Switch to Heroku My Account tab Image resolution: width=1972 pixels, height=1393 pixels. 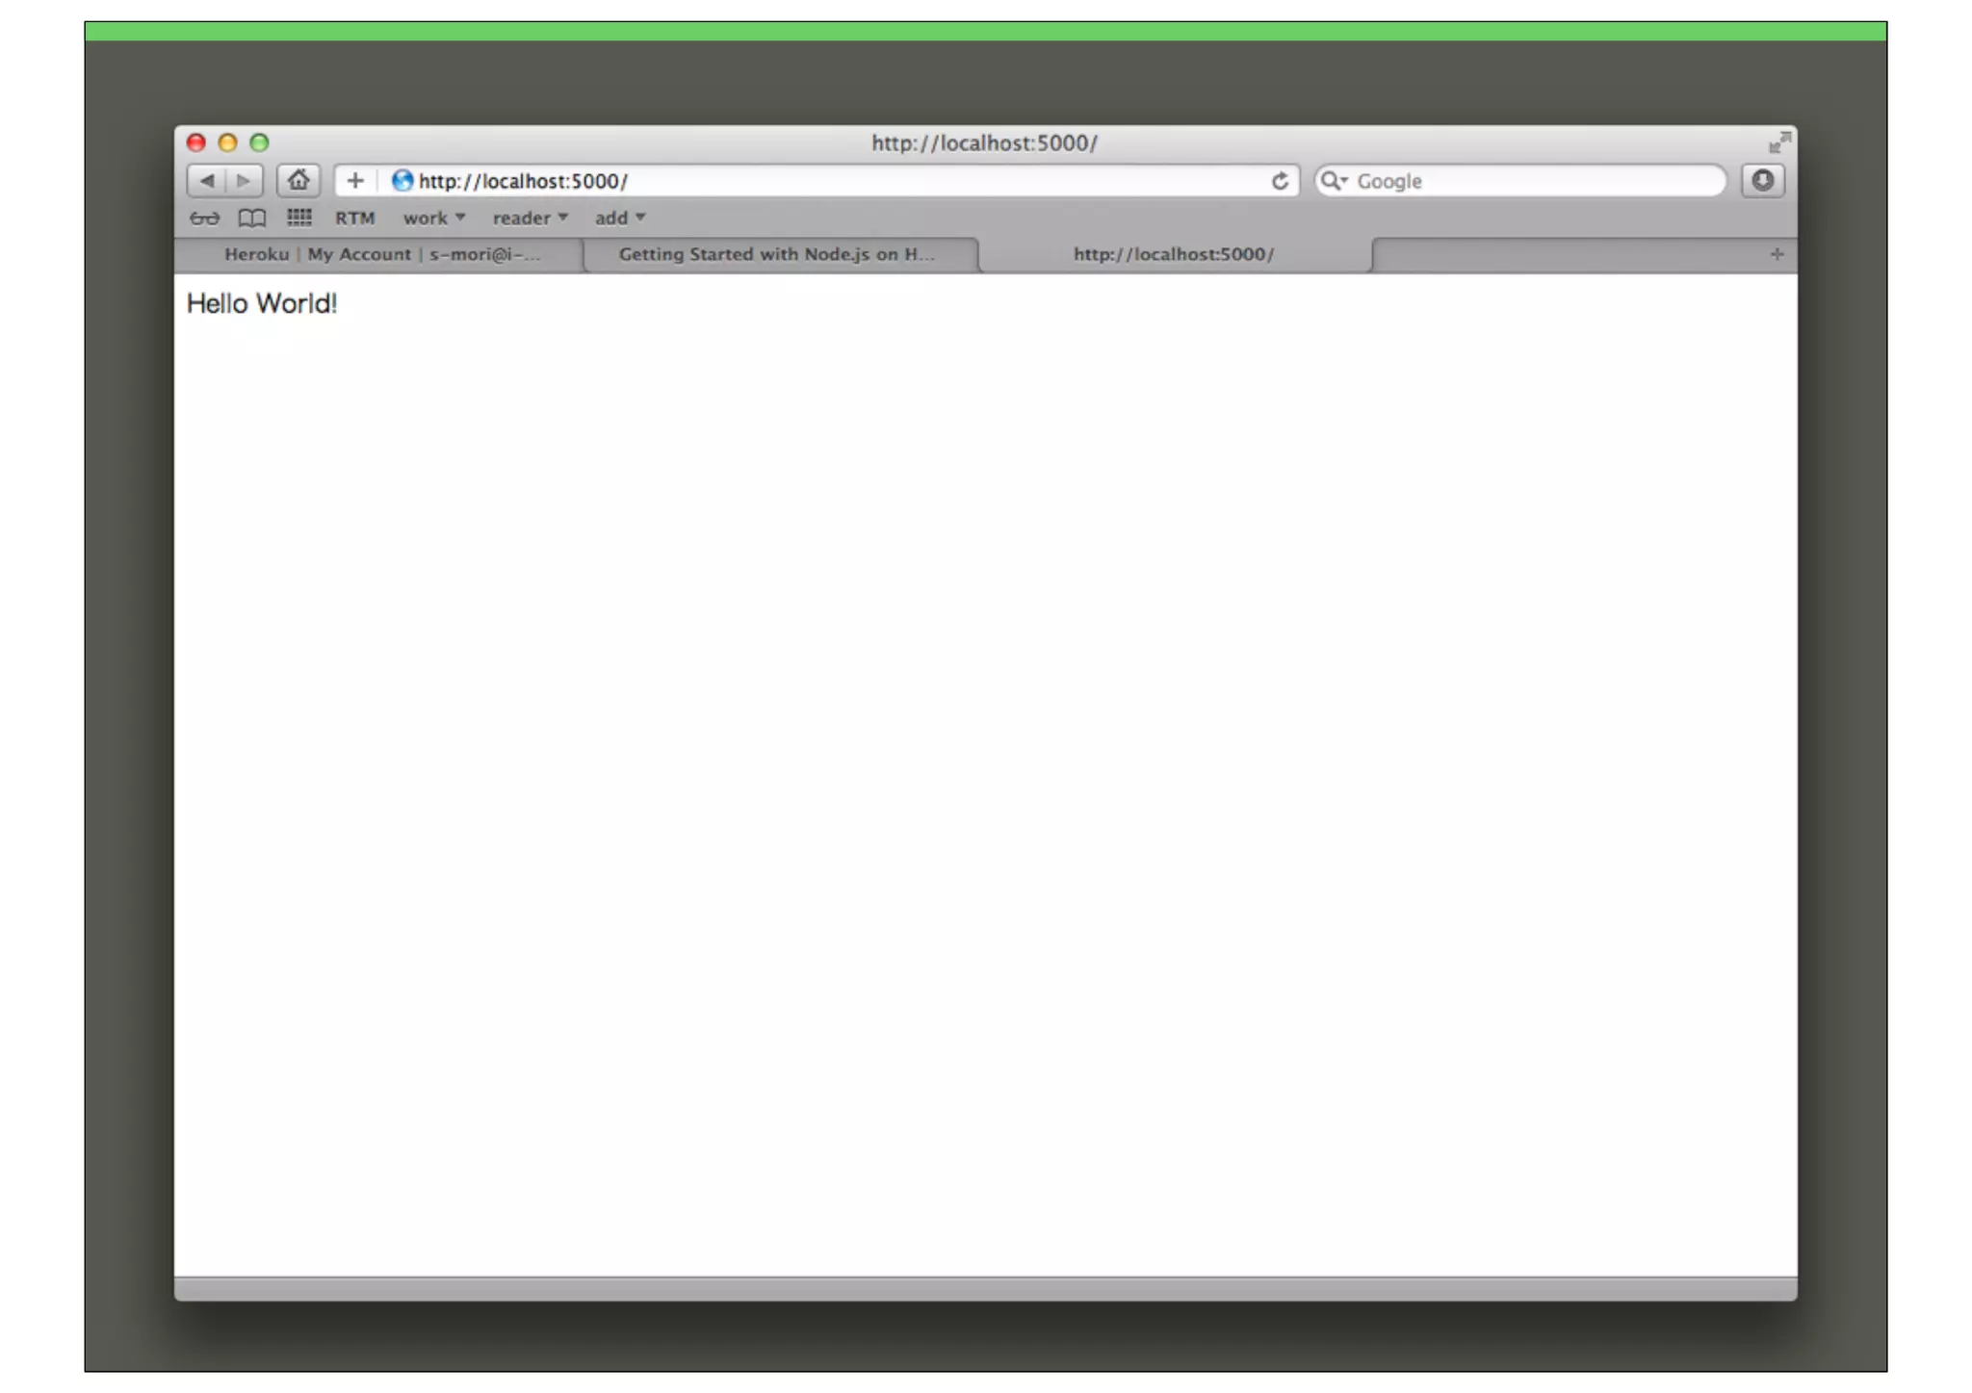(x=381, y=255)
